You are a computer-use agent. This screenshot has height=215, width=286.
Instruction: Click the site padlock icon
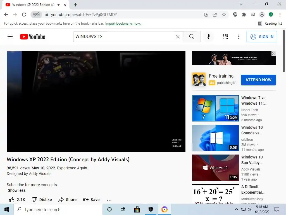[47, 15]
